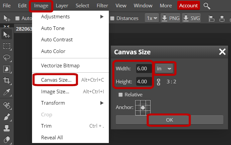Image resolution: width=231 pixels, height=145 pixels.
Task: Open the 1x scale dropdown
Action: coord(152,18)
